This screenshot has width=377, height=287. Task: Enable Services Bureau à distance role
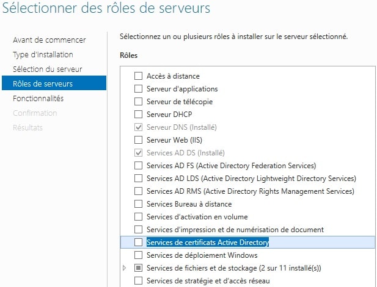tap(138, 204)
